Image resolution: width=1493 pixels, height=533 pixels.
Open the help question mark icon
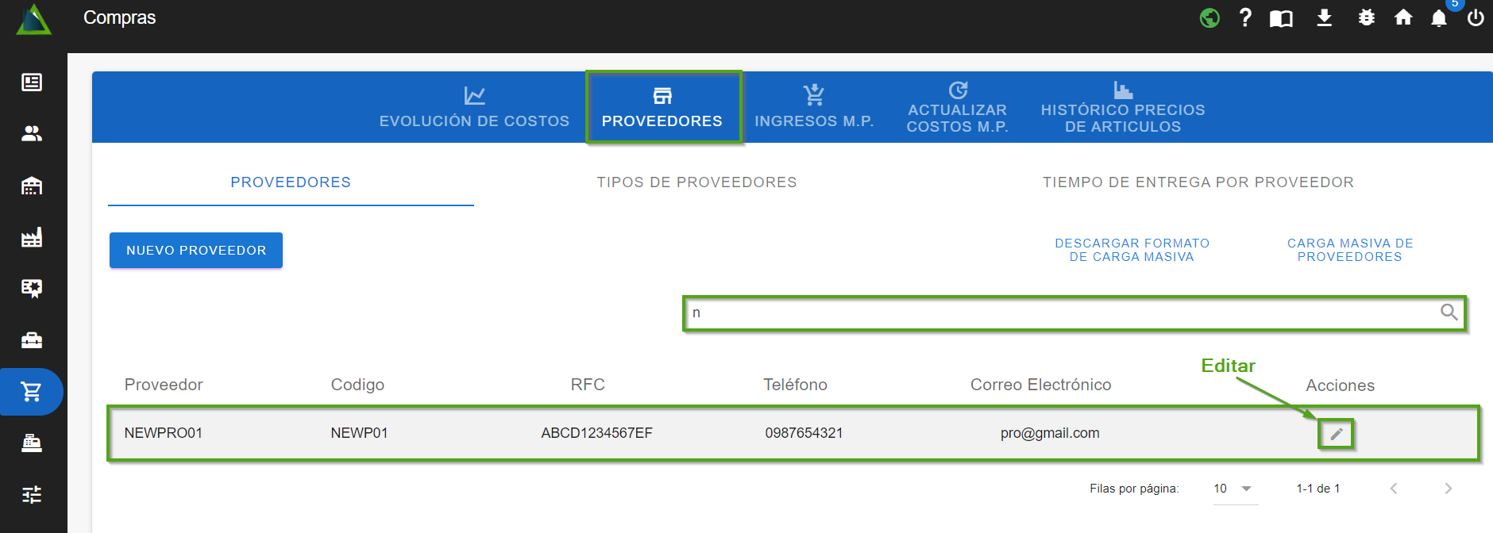click(x=1245, y=17)
